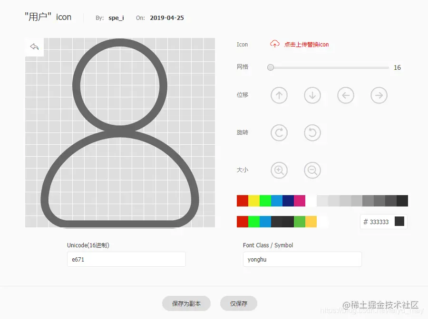Click the user icon preview on the canvas

[120, 133]
